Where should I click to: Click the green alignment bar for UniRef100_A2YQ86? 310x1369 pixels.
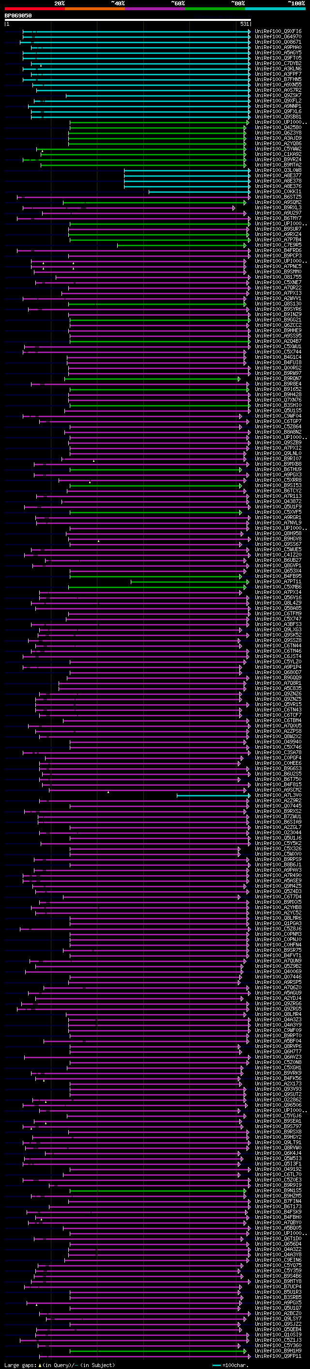[157, 143]
